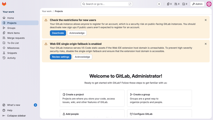
Task: Click the Home house icon
Action: pos(4,18)
